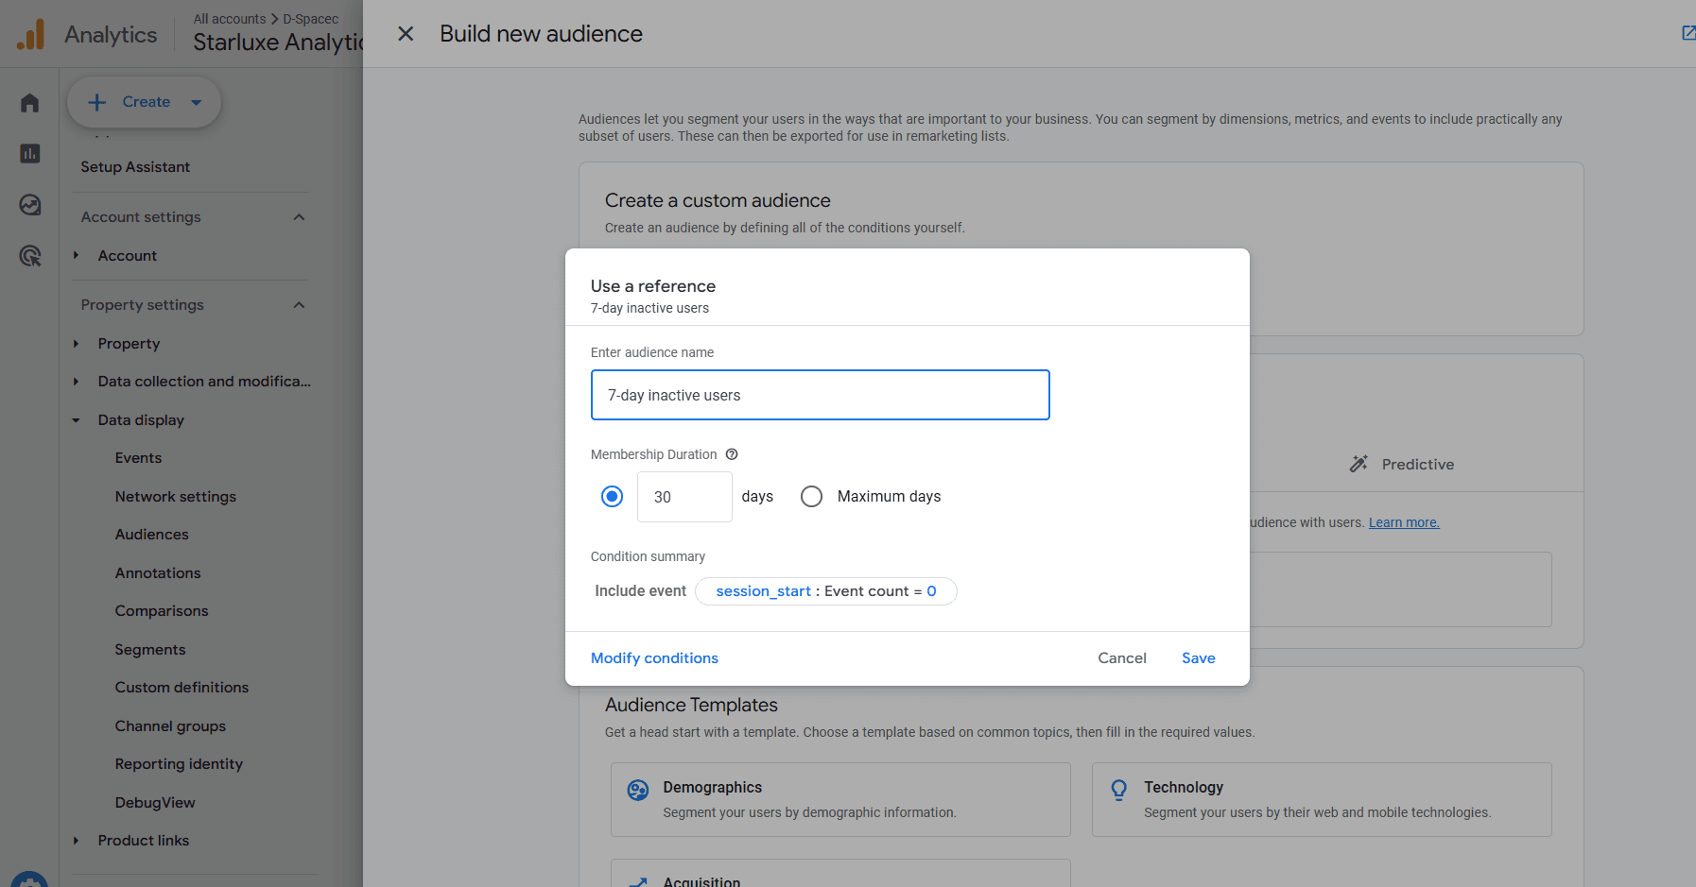Click the Demographics template icon
This screenshot has width=1696, height=887.
point(638,790)
